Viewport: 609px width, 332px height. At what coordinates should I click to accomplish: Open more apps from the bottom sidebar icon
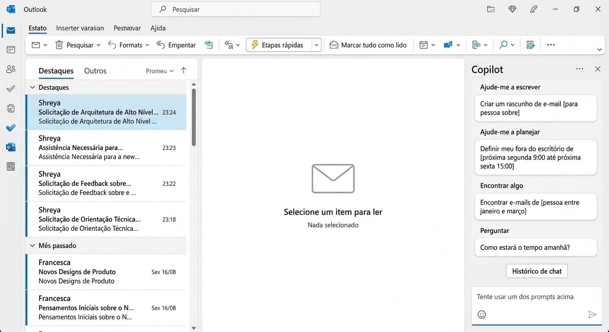10,166
